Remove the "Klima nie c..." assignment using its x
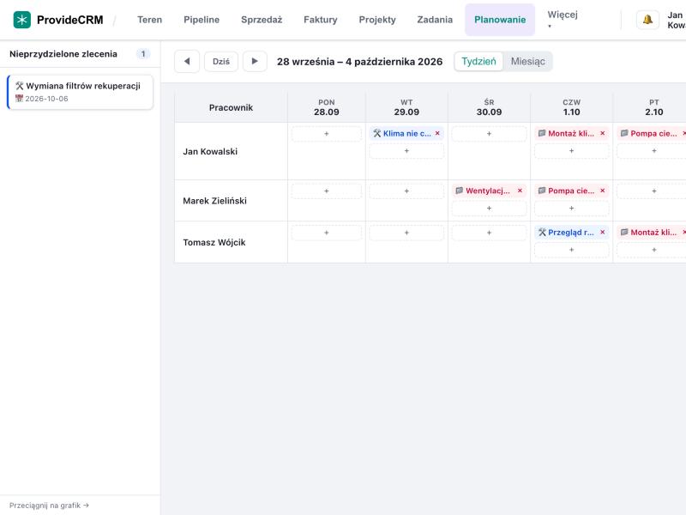This screenshot has width=686, height=515. tap(437, 133)
